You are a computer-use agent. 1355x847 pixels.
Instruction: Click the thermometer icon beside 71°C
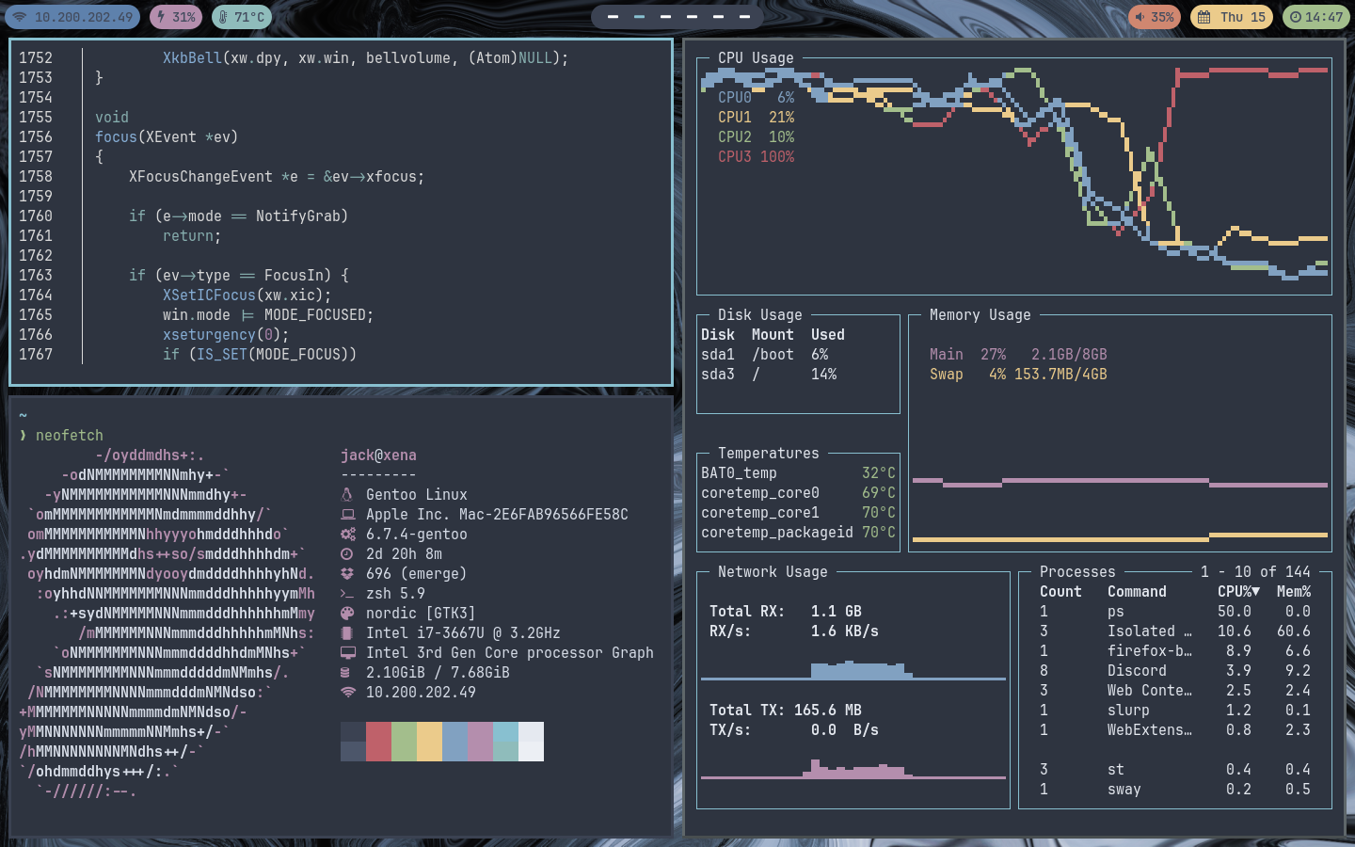(x=223, y=17)
